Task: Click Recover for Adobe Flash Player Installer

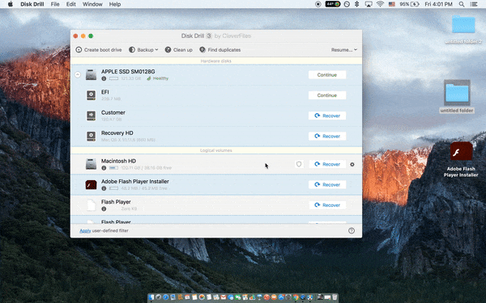Action: (x=327, y=184)
